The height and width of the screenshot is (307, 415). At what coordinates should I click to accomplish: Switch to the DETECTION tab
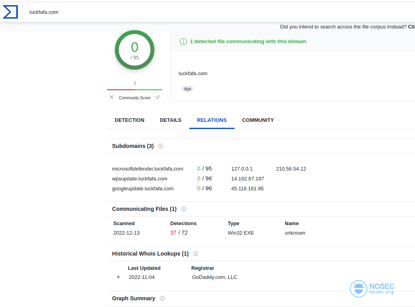click(129, 120)
